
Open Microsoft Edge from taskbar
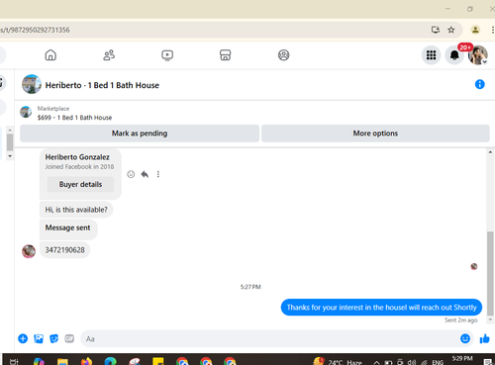pos(110,361)
